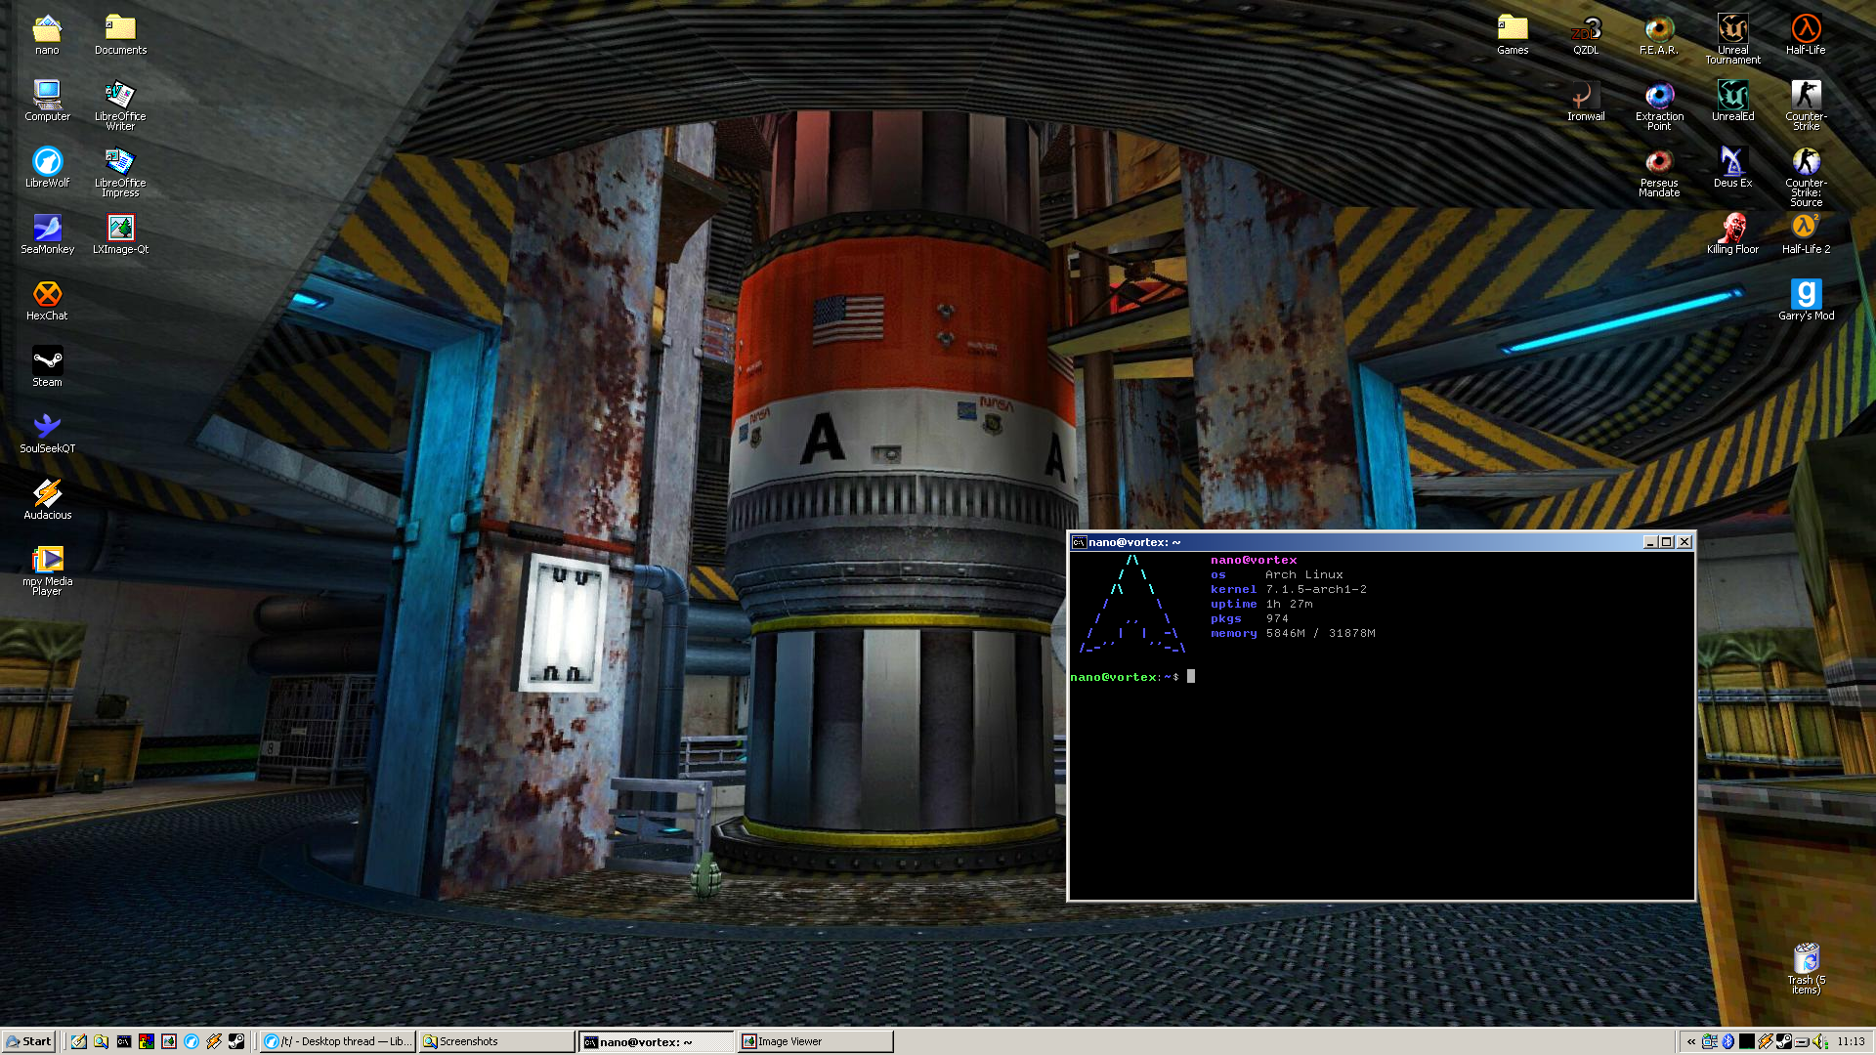
Task: Select the LibreWolf desktop icon
Action: pos(47,168)
